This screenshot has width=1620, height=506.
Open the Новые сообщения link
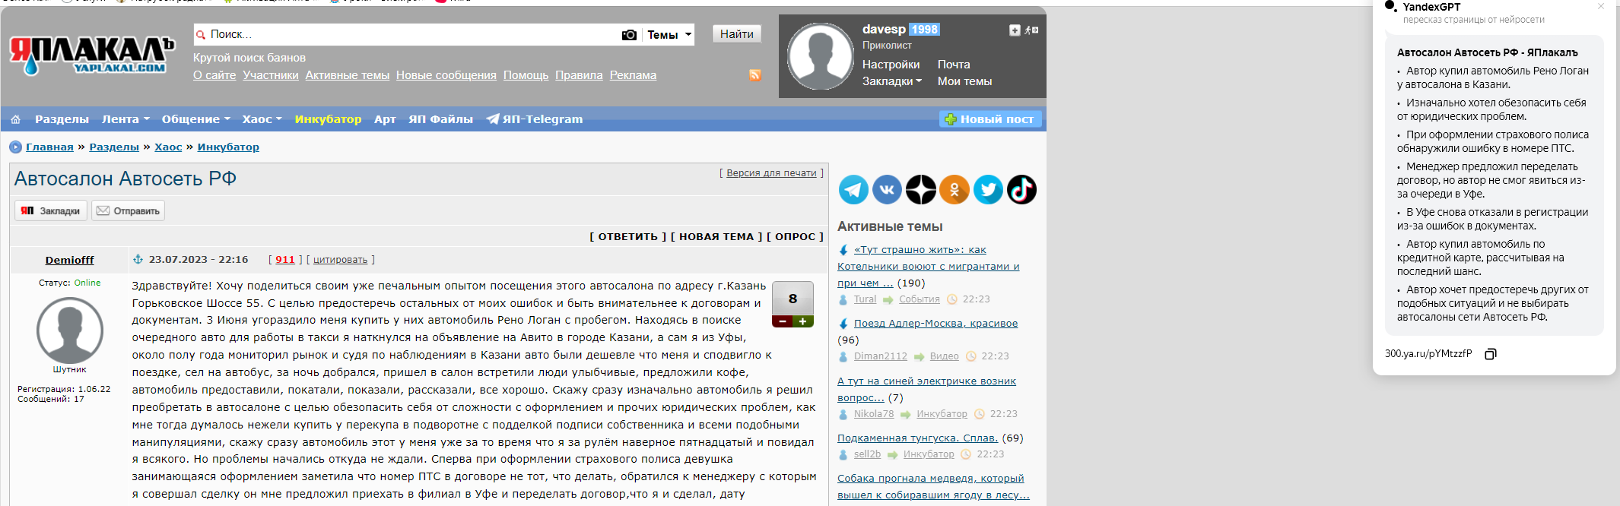pos(446,75)
